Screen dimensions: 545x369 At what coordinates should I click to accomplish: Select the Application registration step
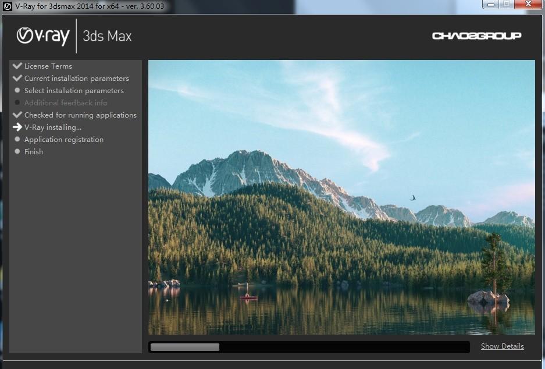point(64,140)
